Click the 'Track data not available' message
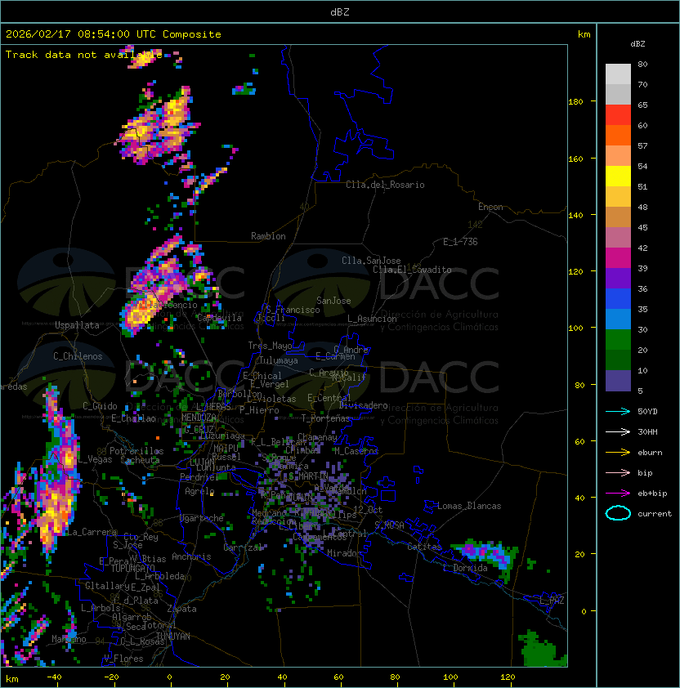Image resolution: width=680 pixels, height=688 pixels. 84,55
